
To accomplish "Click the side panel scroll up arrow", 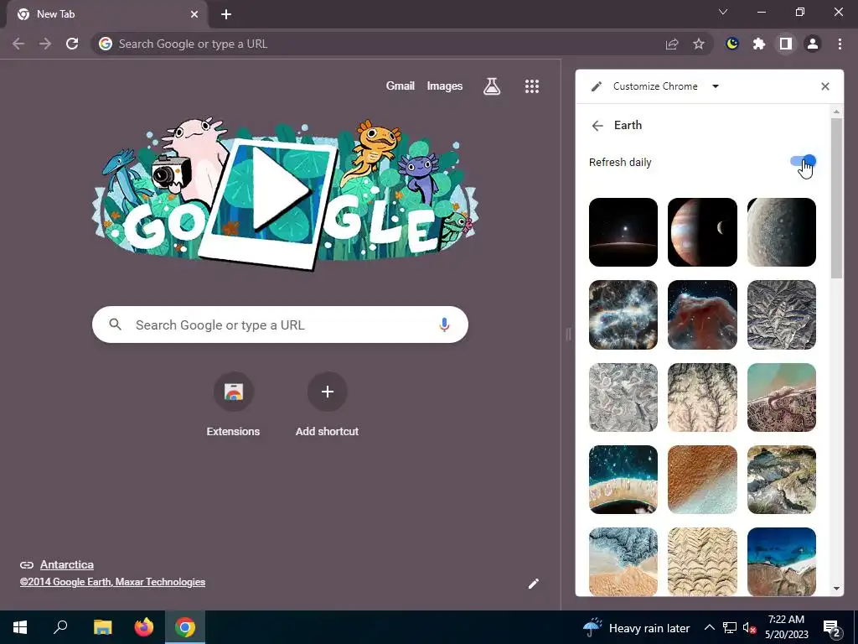I will pos(836,112).
